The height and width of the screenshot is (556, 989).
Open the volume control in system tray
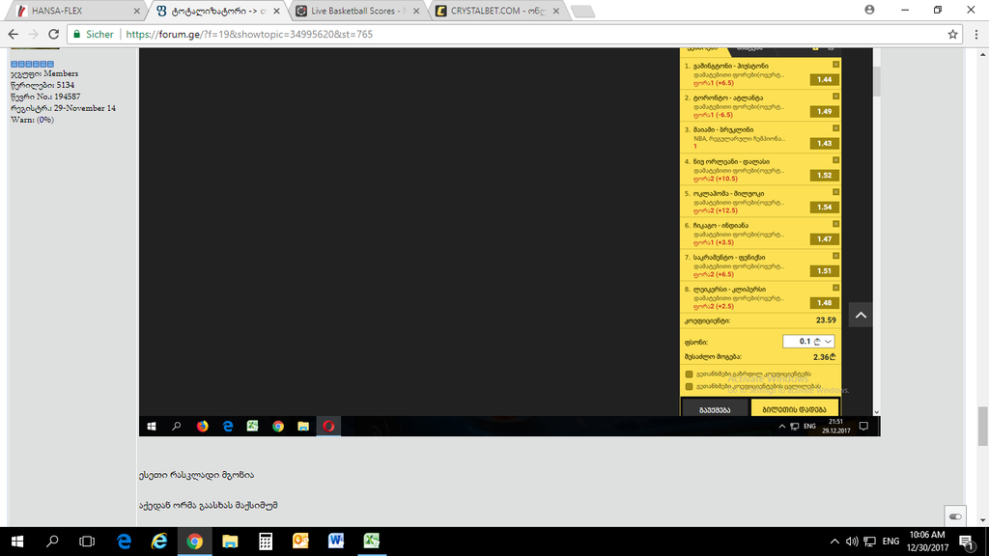tap(852, 542)
